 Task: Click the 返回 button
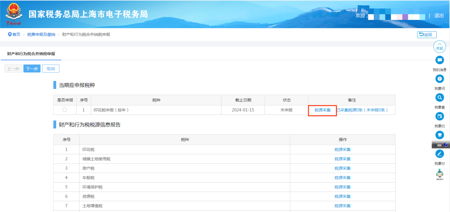pyautogui.click(x=427, y=34)
